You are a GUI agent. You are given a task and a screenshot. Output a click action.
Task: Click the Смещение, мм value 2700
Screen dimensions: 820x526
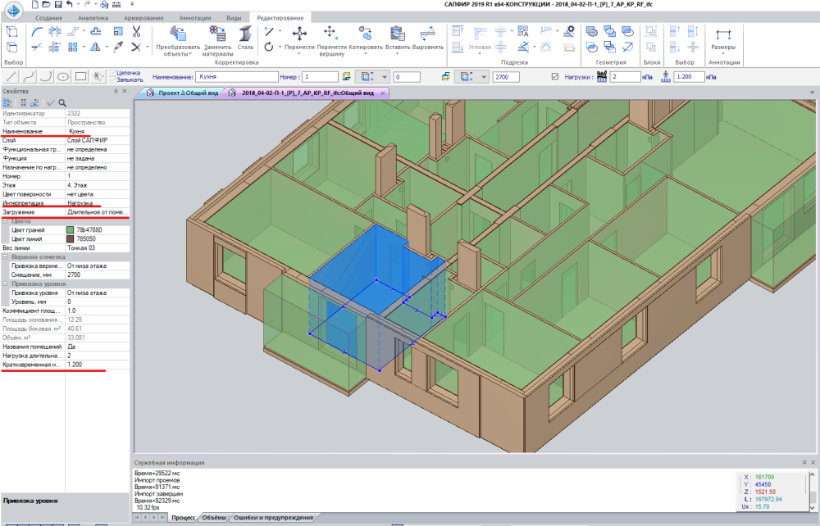[x=98, y=274]
